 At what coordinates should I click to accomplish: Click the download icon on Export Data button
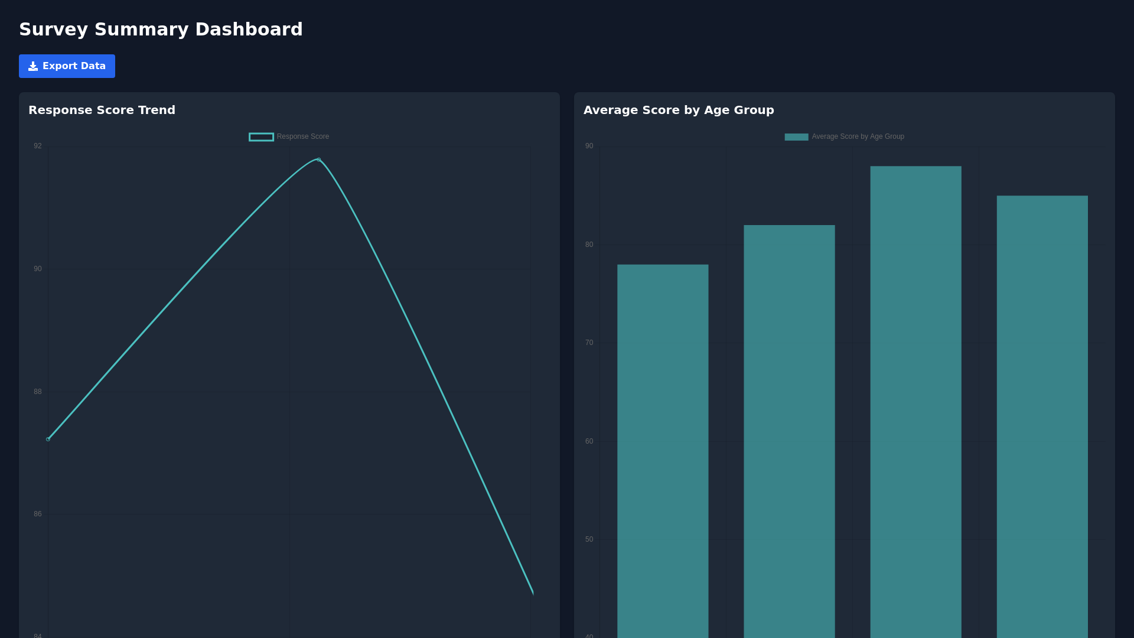click(34, 66)
